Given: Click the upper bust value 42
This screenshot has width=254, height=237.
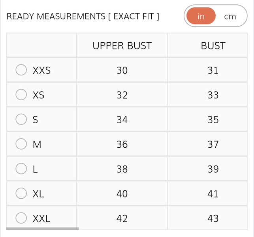Looking at the screenshot, I should pyautogui.click(x=122, y=218).
